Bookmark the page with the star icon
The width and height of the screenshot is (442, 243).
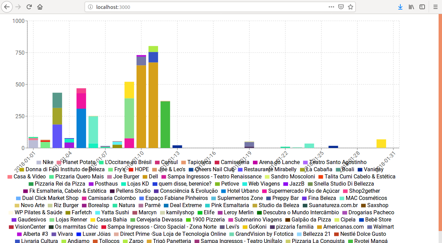[x=351, y=6]
